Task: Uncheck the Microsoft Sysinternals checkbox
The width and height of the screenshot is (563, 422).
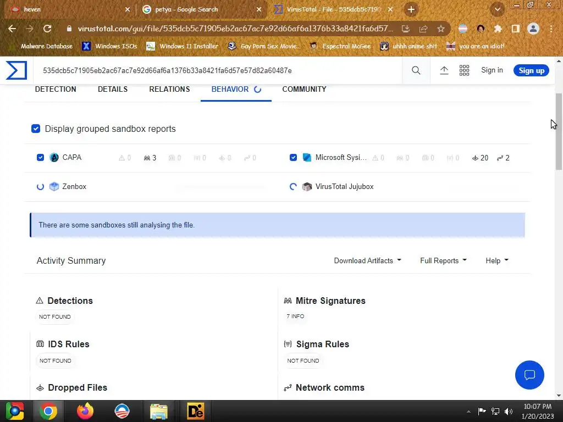Action: tap(294, 158)
